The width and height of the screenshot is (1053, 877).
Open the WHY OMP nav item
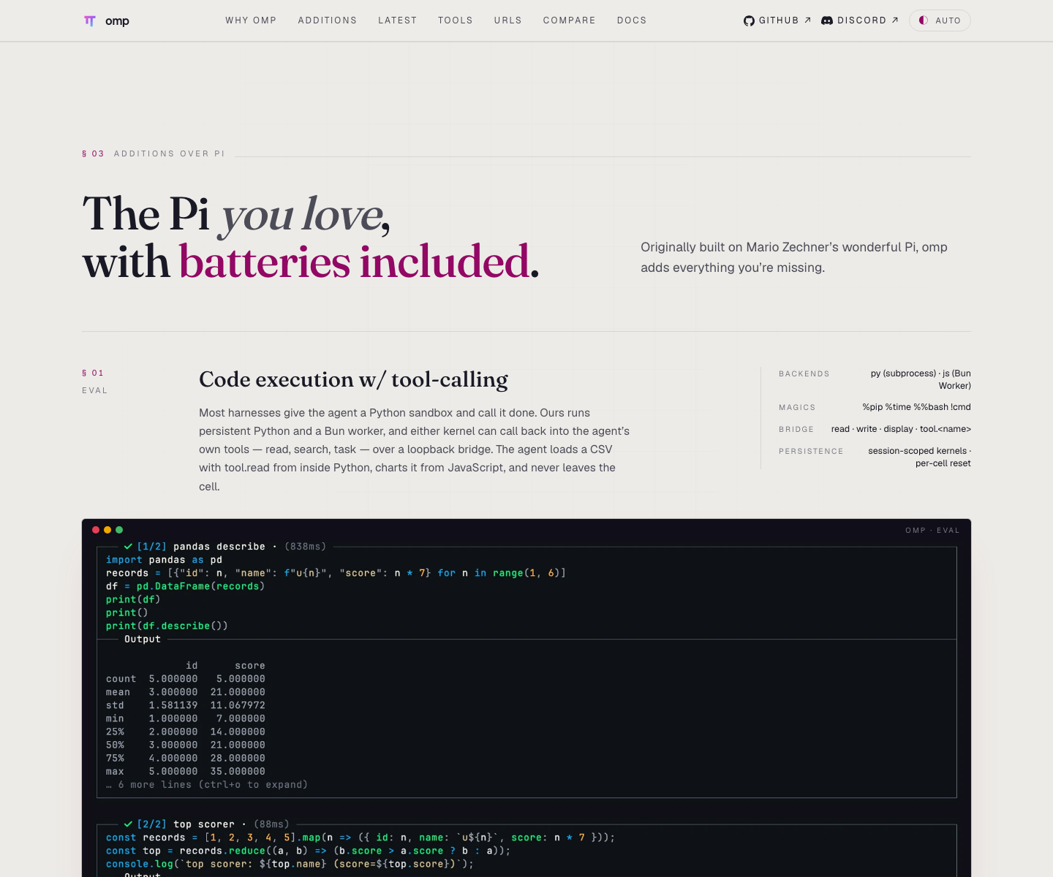coord(251,20)
